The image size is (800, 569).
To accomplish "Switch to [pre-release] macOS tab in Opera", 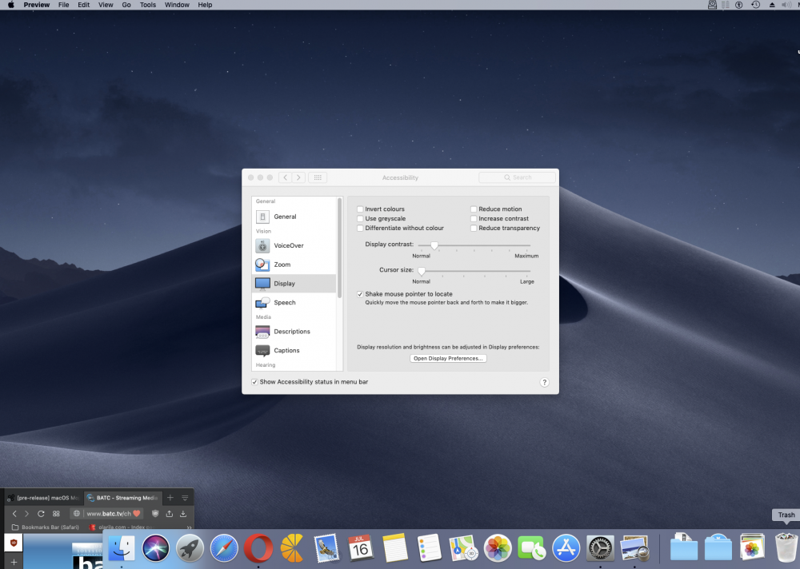I will (x=43, y=498).
